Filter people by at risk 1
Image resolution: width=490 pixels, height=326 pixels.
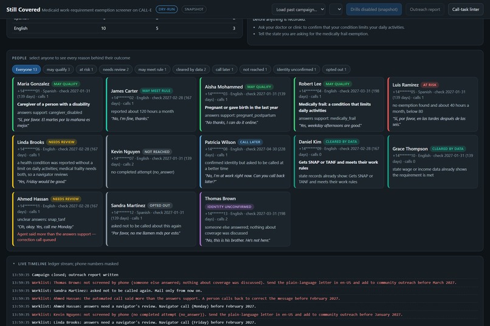(x=86, y=70)
